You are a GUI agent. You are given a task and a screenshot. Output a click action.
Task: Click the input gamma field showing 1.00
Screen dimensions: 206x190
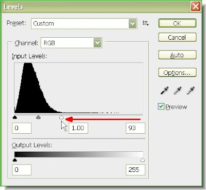pyautogui.click(x=78, y=128)
